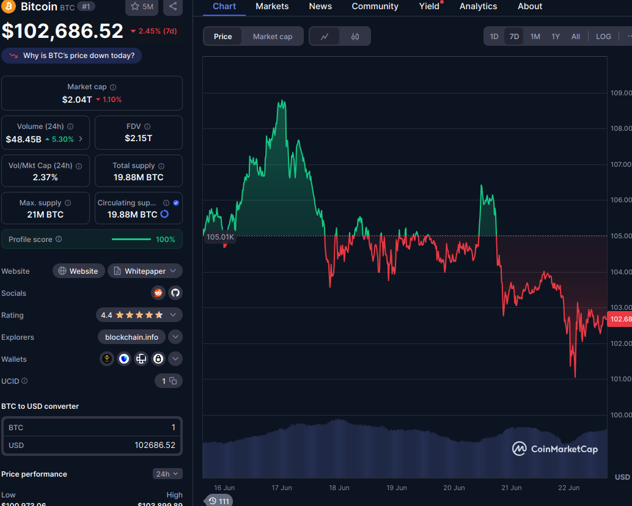632x506 pixels.
Task: Click the 2.45% (7d) price change
Action: click(x=154, y=31)
